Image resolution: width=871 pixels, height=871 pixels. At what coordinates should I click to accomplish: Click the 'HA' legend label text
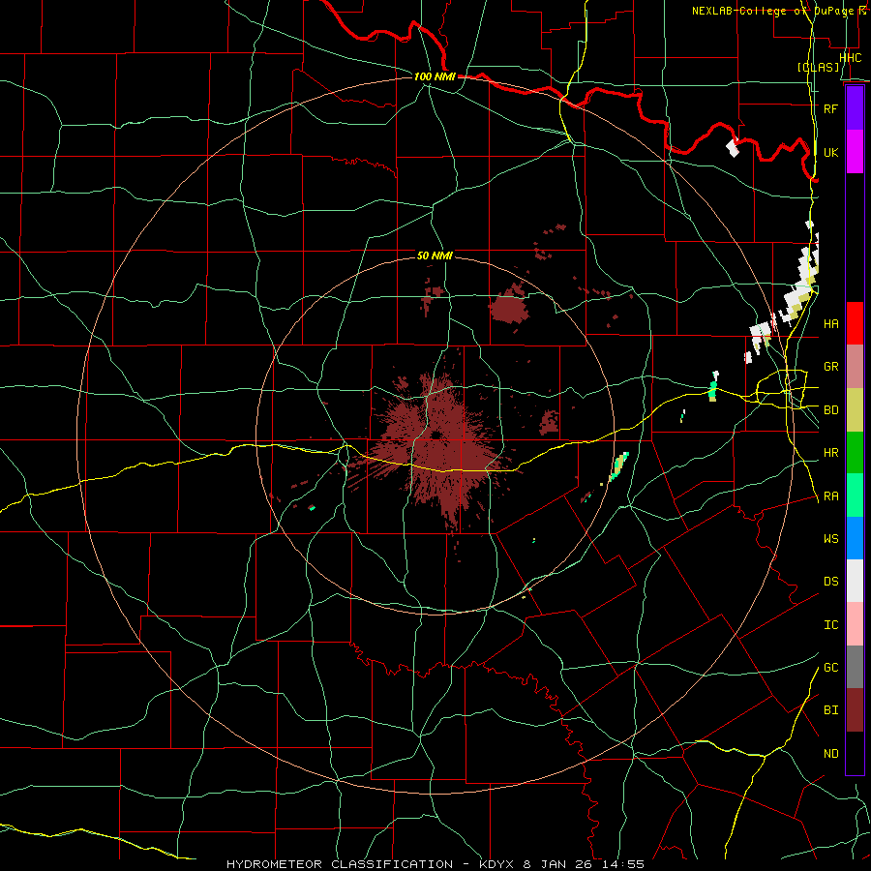coord(830,323)
